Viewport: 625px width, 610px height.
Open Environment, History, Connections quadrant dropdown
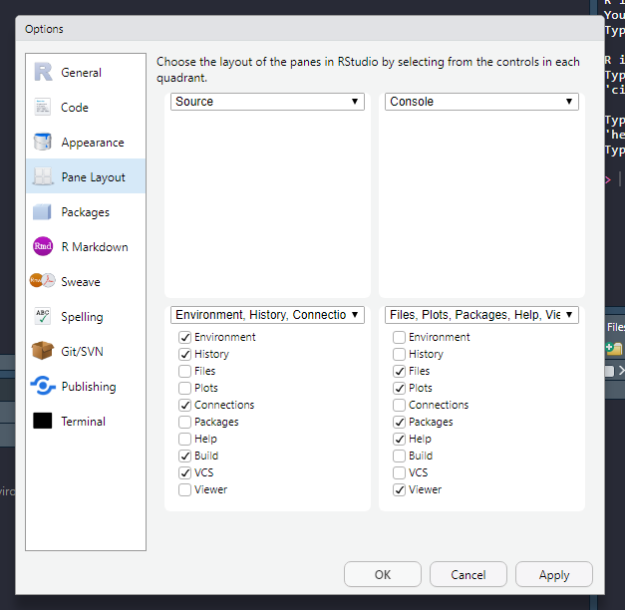point(267,315)
